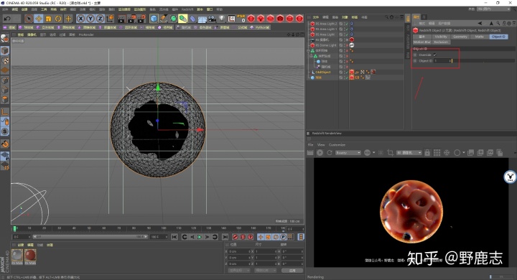Toggle RenderView lock icon
This screenshot has width=517, height=280.
[x=427, y=153]
